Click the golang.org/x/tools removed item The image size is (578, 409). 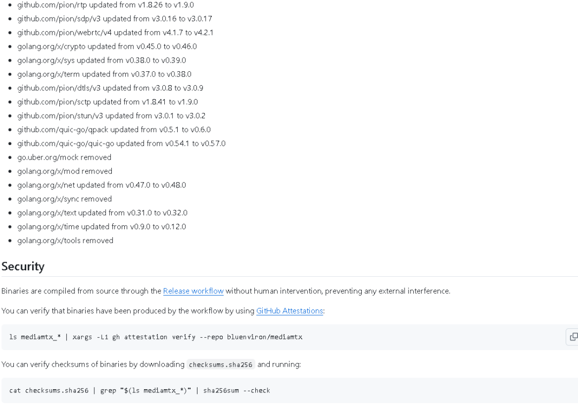click(65, 240)
